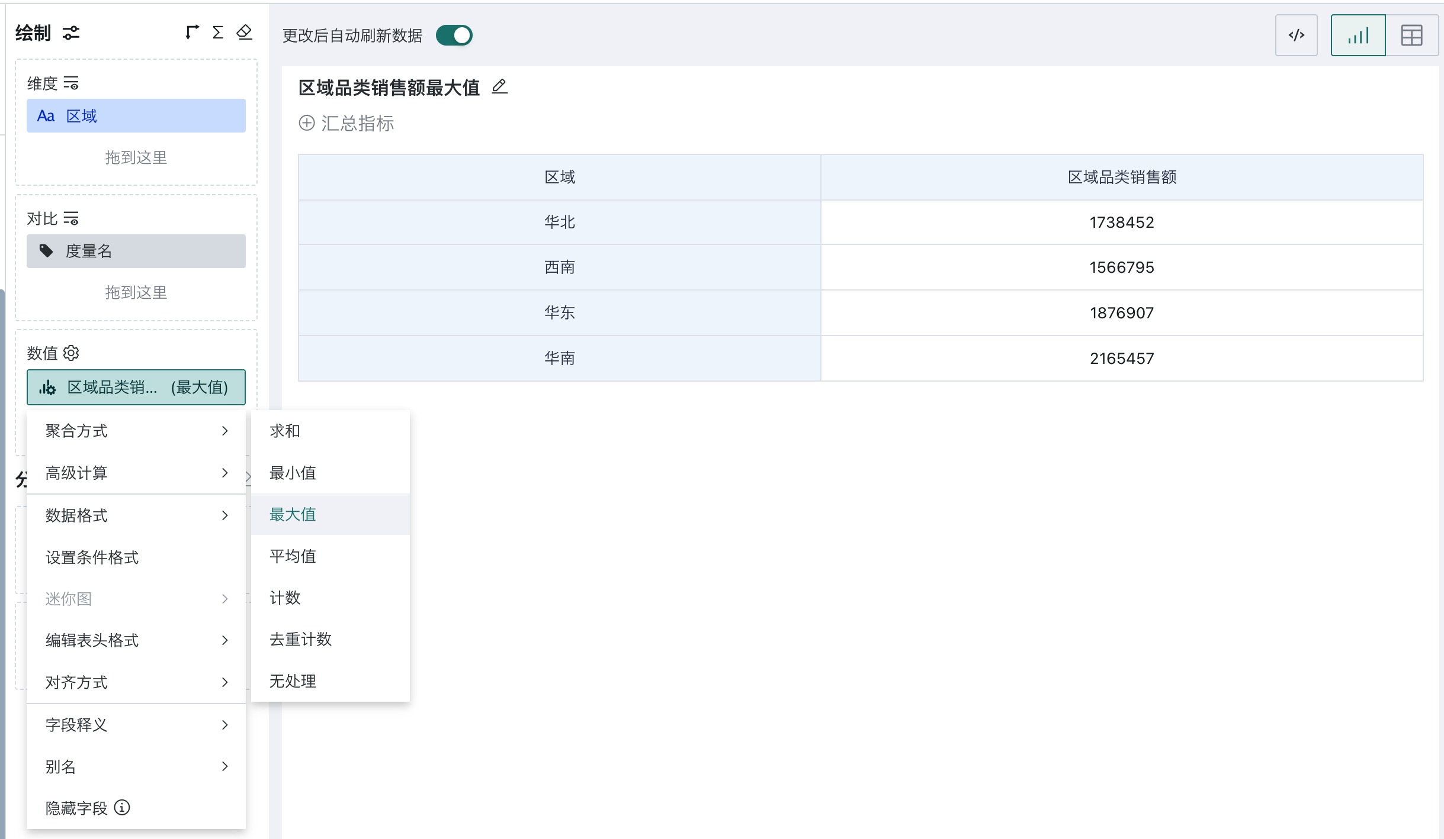Click the eraser clear icon
This screenshot has width=1444, height=839.
click(x=244, y=33)
